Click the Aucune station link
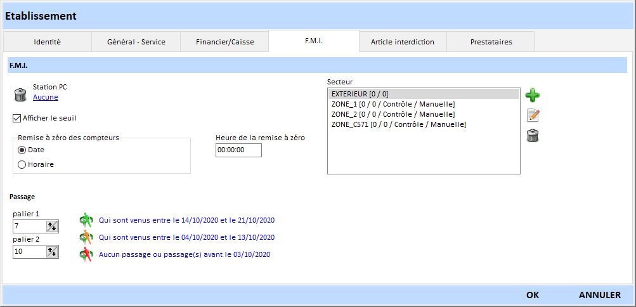This screenshot has height=307, width=636. click(x=45, y=97)
